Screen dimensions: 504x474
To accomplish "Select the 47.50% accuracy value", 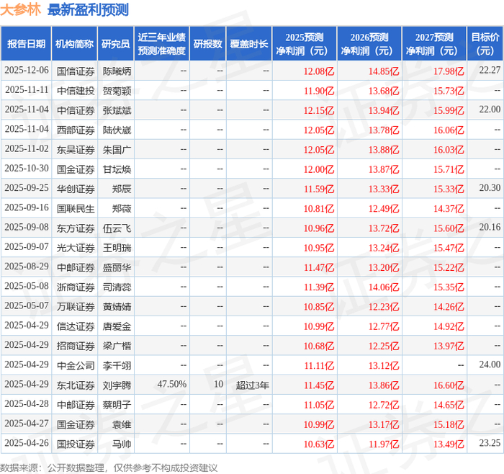I will [x=171, y=384].
